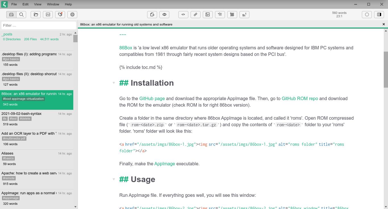388x209 pixels.
Task: Insert comment or code toolbar icon
Action: (183, 14)
